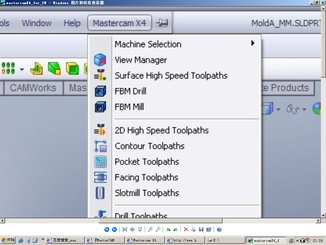Screen dimensions: 326x245
Task: Click the glasses hide/show icon
Action: pyautogui.click(x=293, y=109)
